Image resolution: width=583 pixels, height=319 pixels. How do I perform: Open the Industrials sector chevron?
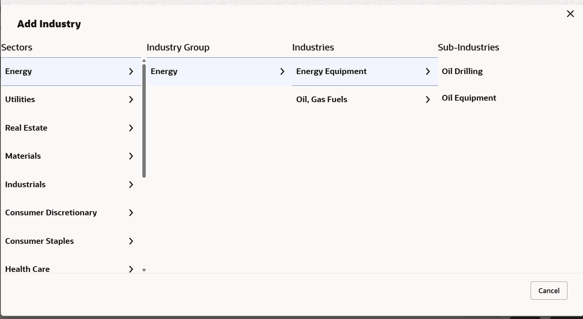131,185
